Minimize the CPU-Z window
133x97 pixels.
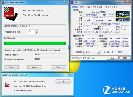click(118, 2)
